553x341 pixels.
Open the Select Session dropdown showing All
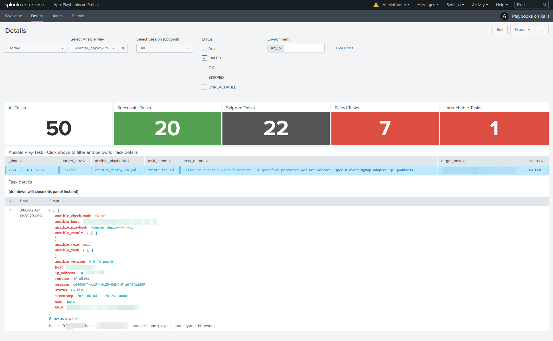pos(165,48)
